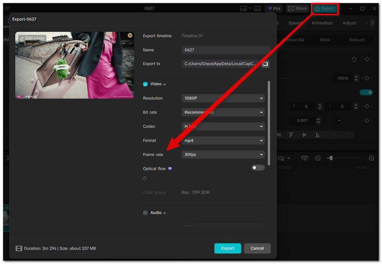The height and width of the screenshot is (264, 382).
Task: Open the Codec dropdown showing H.264
Action: tap(223, 127)
